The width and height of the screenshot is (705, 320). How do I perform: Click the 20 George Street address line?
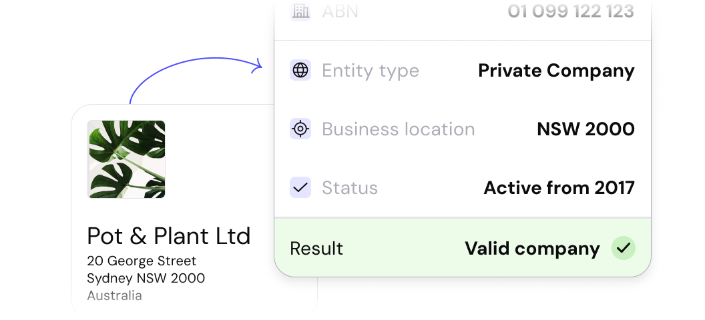(x=142, y=261)
